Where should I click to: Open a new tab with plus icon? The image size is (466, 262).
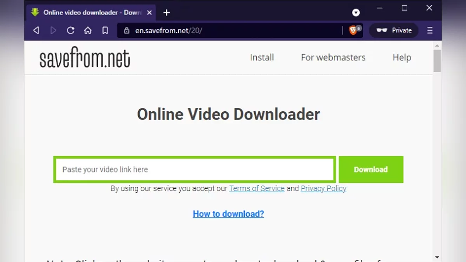coord(167,13)
